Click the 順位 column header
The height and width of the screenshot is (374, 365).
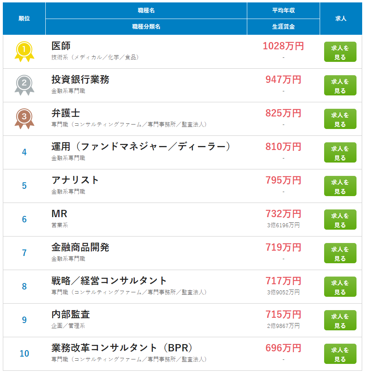[24, 19]
